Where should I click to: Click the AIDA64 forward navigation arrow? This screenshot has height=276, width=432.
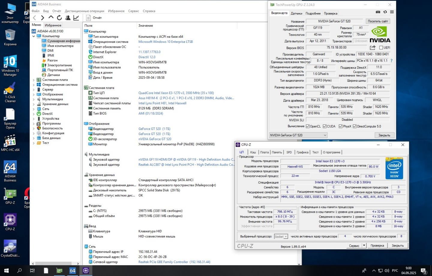pyautogui.click(x=43, y=18)
